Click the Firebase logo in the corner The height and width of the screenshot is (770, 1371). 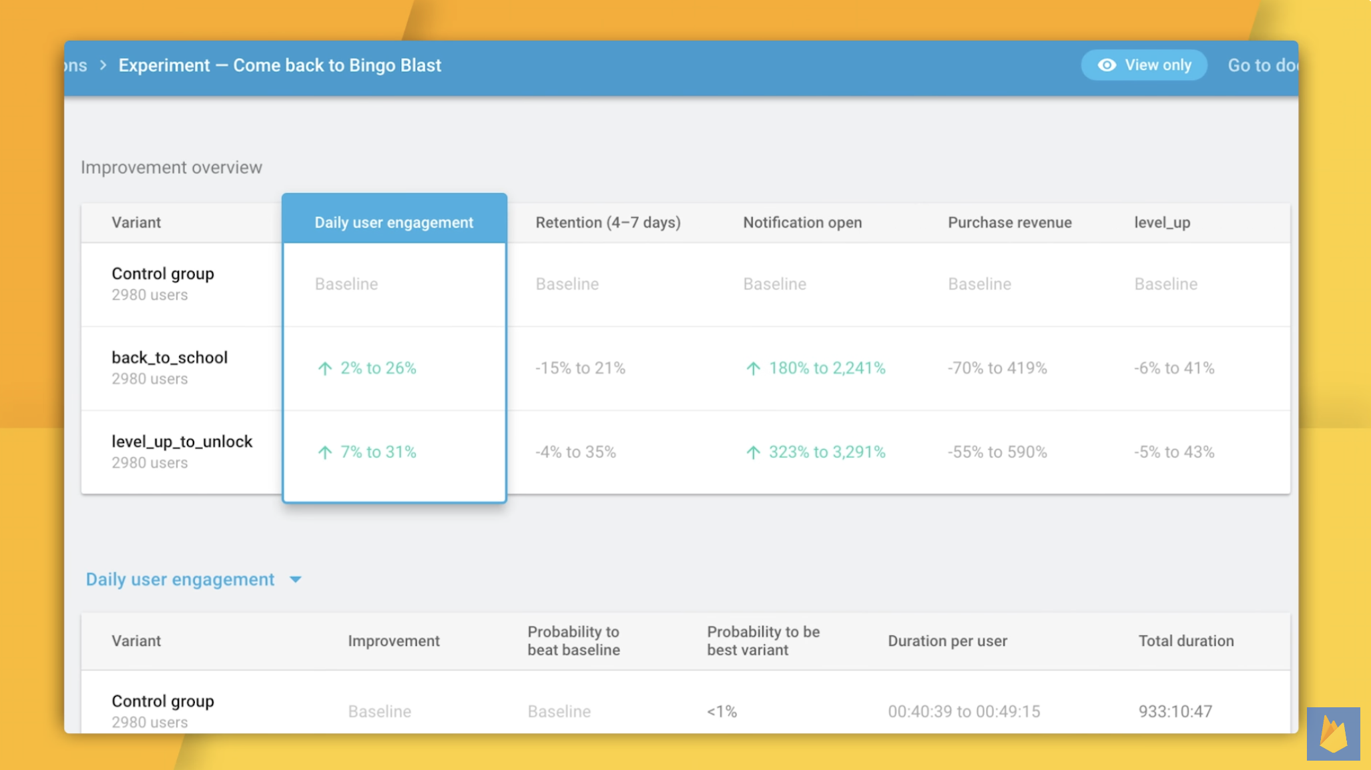(1333, 733)
